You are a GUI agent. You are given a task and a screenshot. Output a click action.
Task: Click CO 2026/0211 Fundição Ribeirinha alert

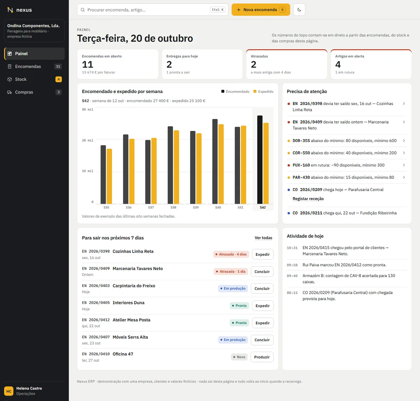pos(346,213)
